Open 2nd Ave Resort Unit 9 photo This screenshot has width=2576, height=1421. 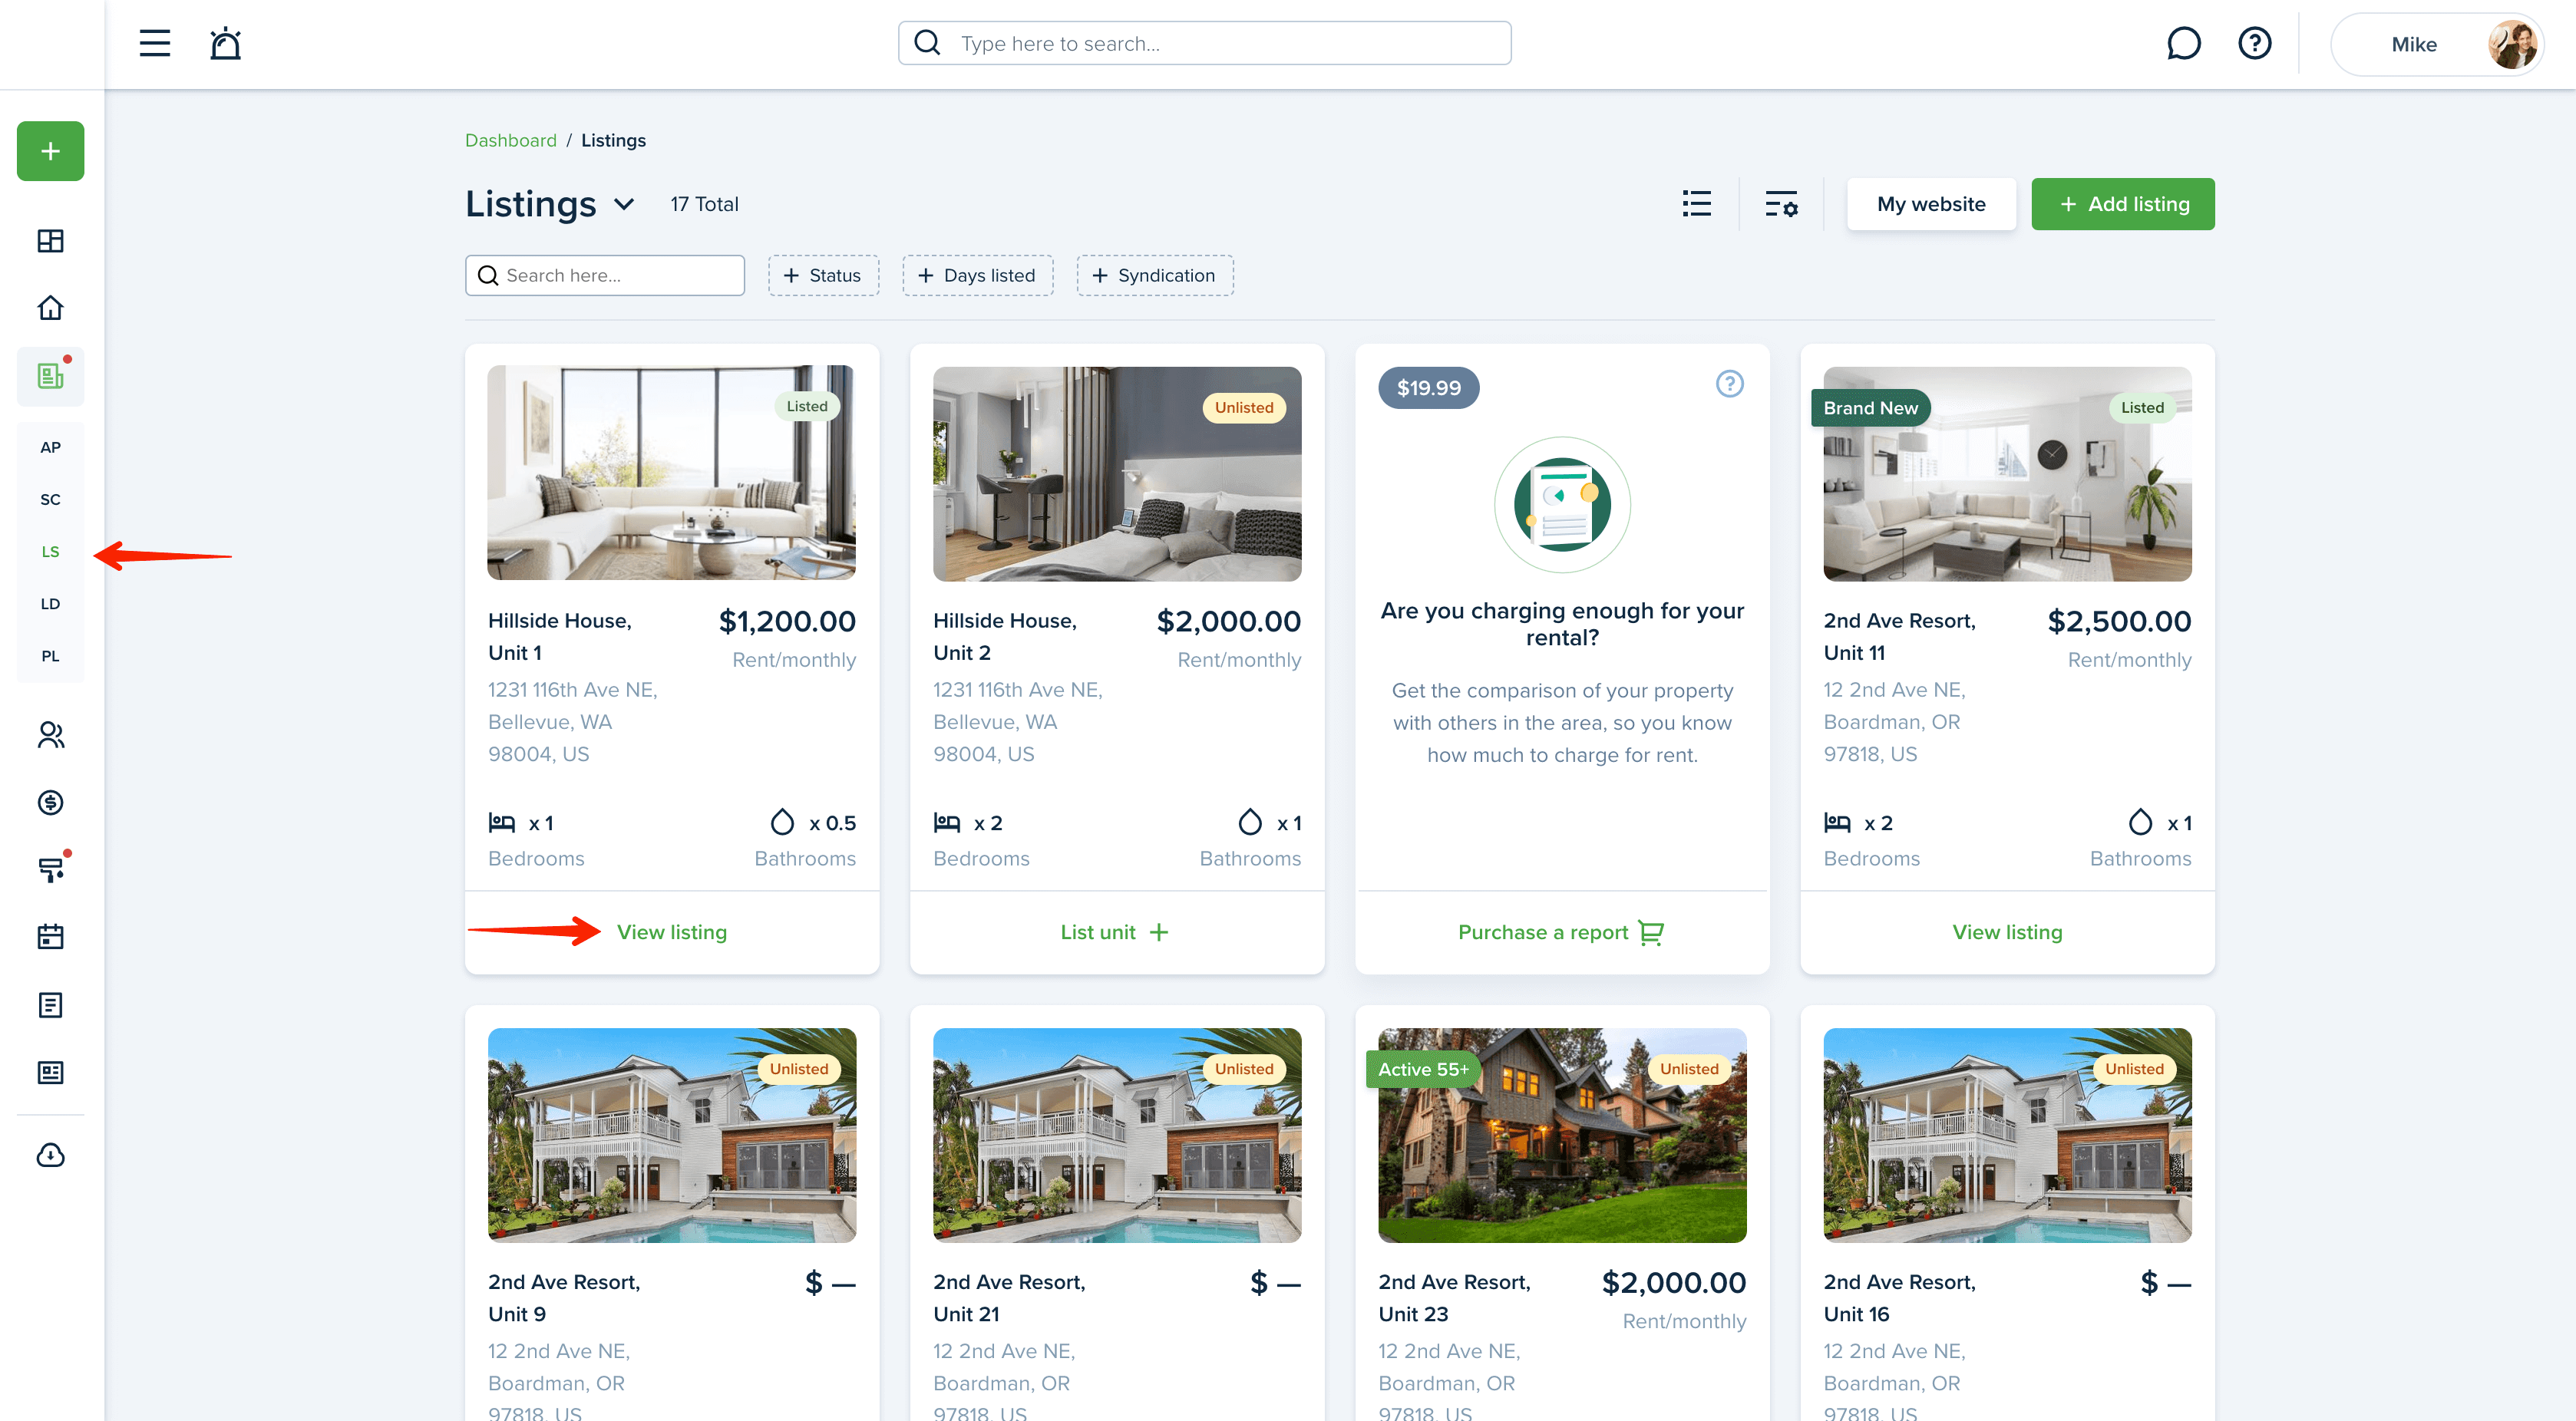(x=671, y=1134)
